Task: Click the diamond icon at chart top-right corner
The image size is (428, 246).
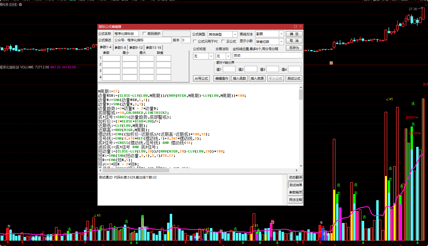Action: pos(426,5)
